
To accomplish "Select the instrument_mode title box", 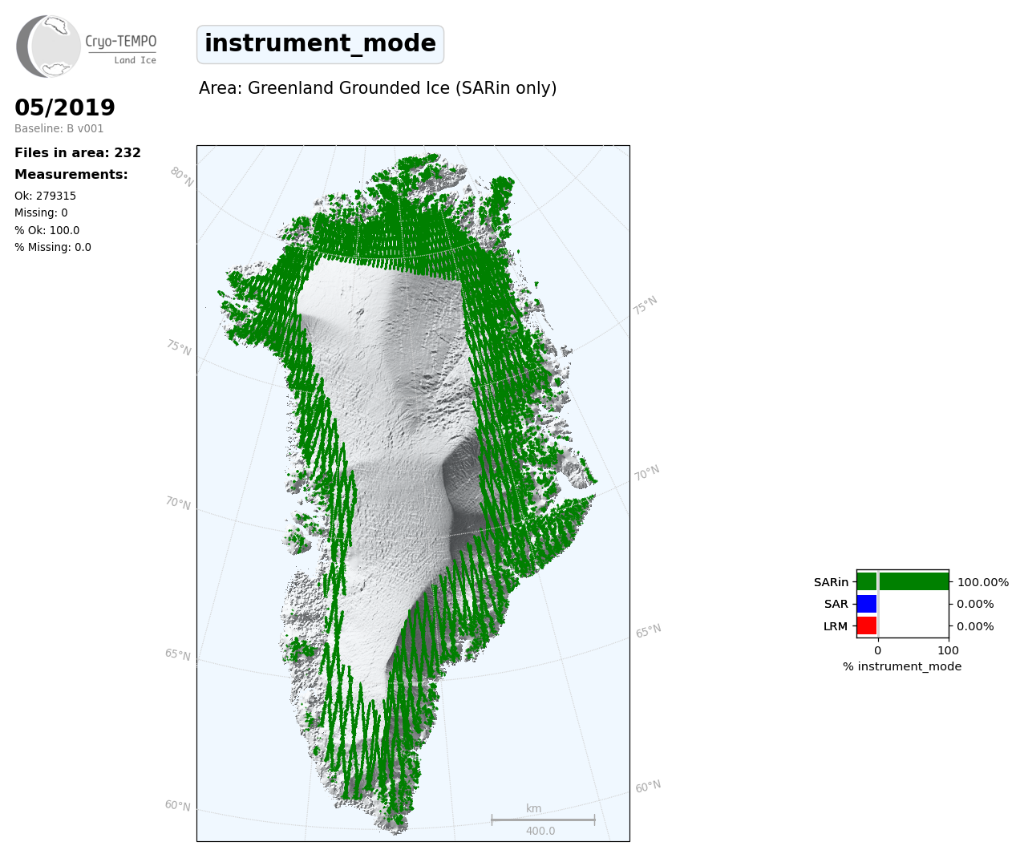I will [320, 44].
